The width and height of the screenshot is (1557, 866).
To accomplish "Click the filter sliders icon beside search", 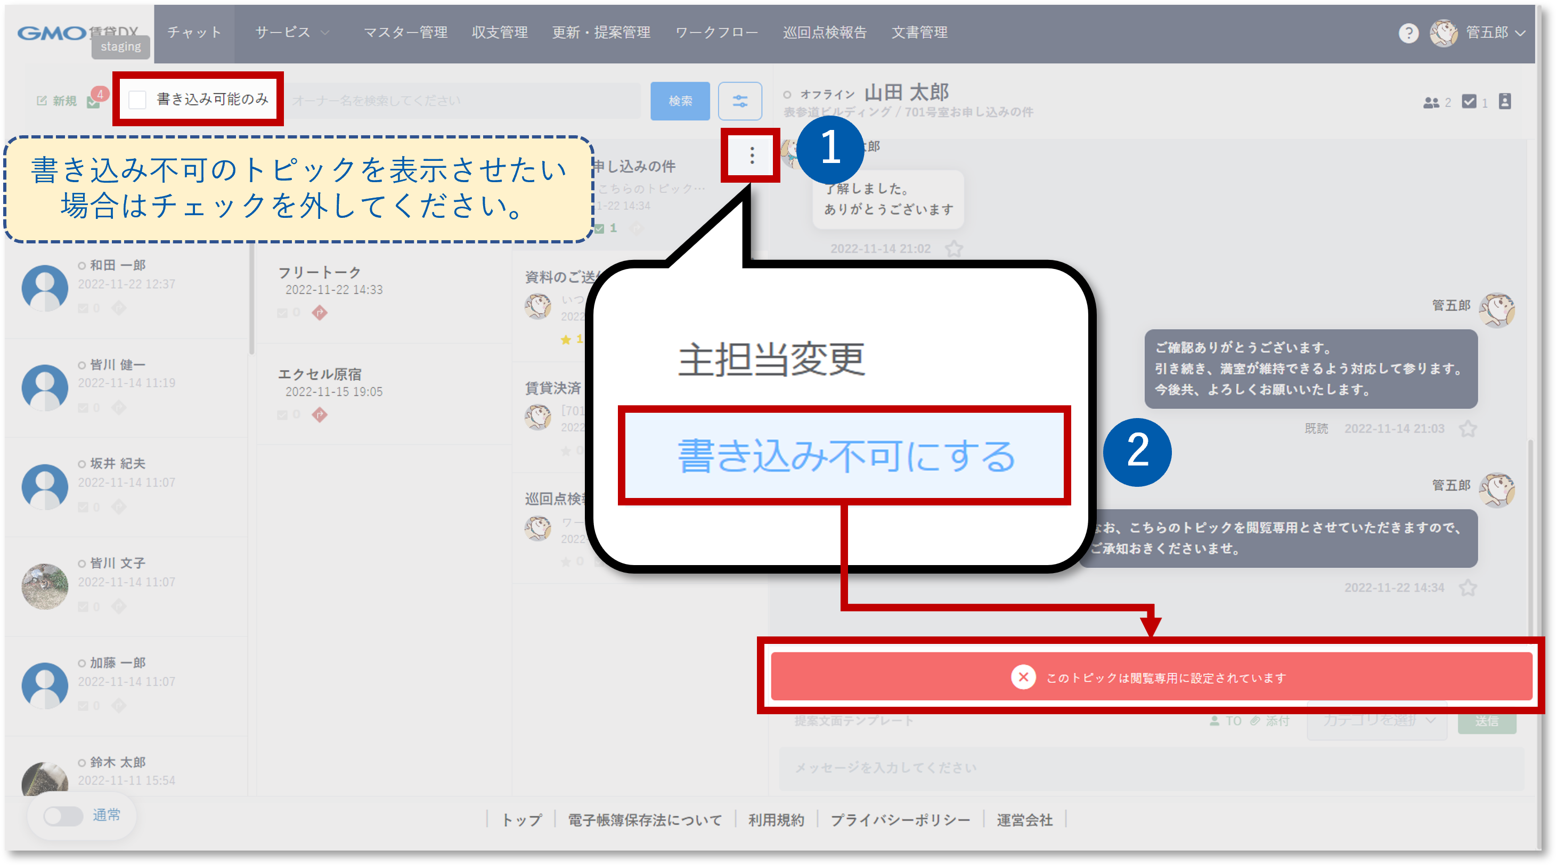I will coord(739,101).
